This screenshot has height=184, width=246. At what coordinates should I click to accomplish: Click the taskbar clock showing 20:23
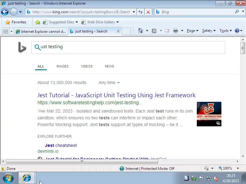coord(231,178)
